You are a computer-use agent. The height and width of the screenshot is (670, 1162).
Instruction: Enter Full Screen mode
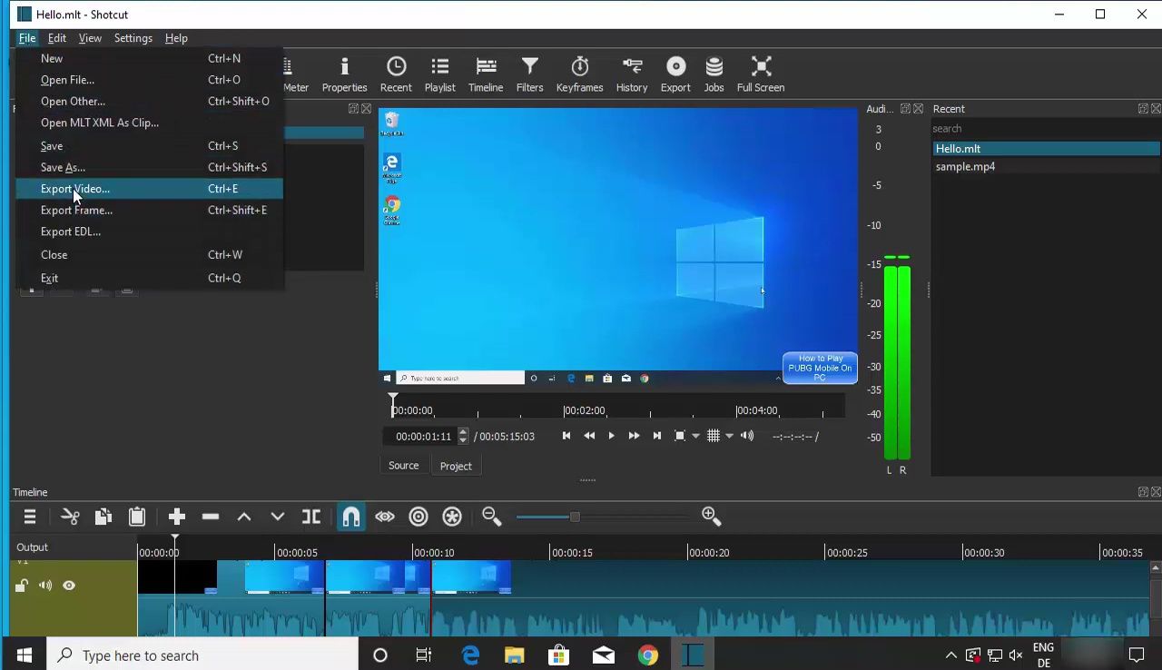tap(761, 74)
